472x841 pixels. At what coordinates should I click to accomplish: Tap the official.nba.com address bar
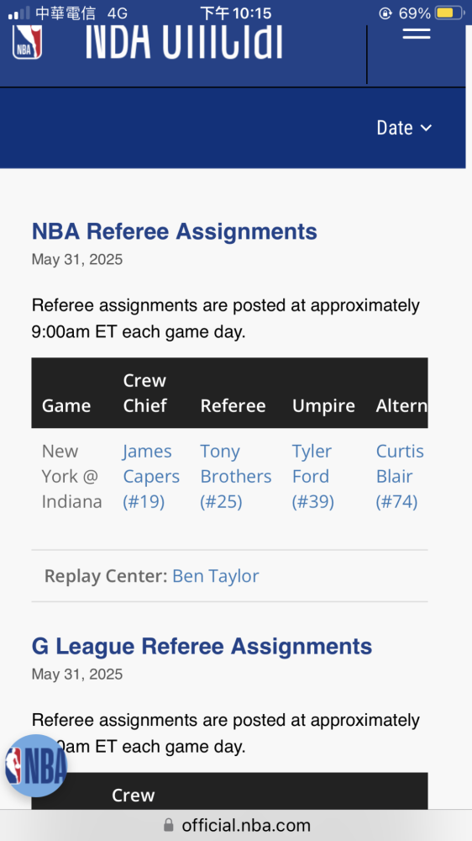(236, 825)
